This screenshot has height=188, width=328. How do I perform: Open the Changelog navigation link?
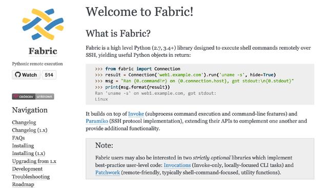tap(24, 122)
